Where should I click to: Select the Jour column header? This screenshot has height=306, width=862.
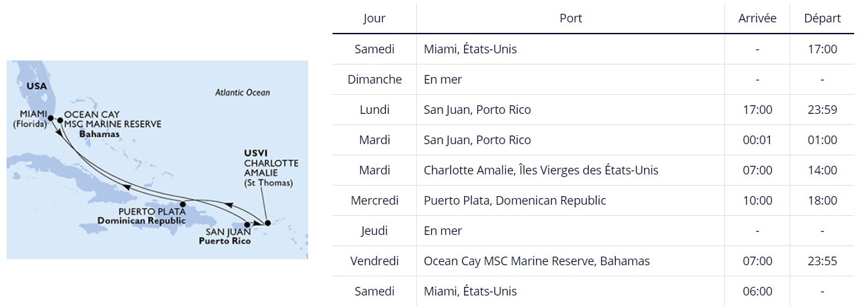(375, 18)
